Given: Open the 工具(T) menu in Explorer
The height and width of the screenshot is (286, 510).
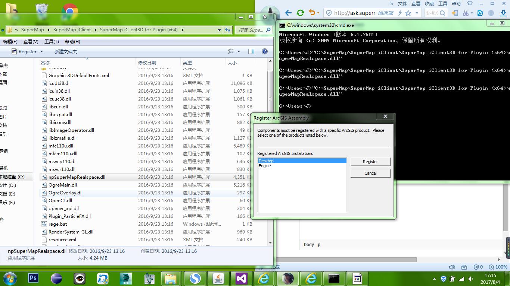Looking at the screenshot, I should click(52, 41).
